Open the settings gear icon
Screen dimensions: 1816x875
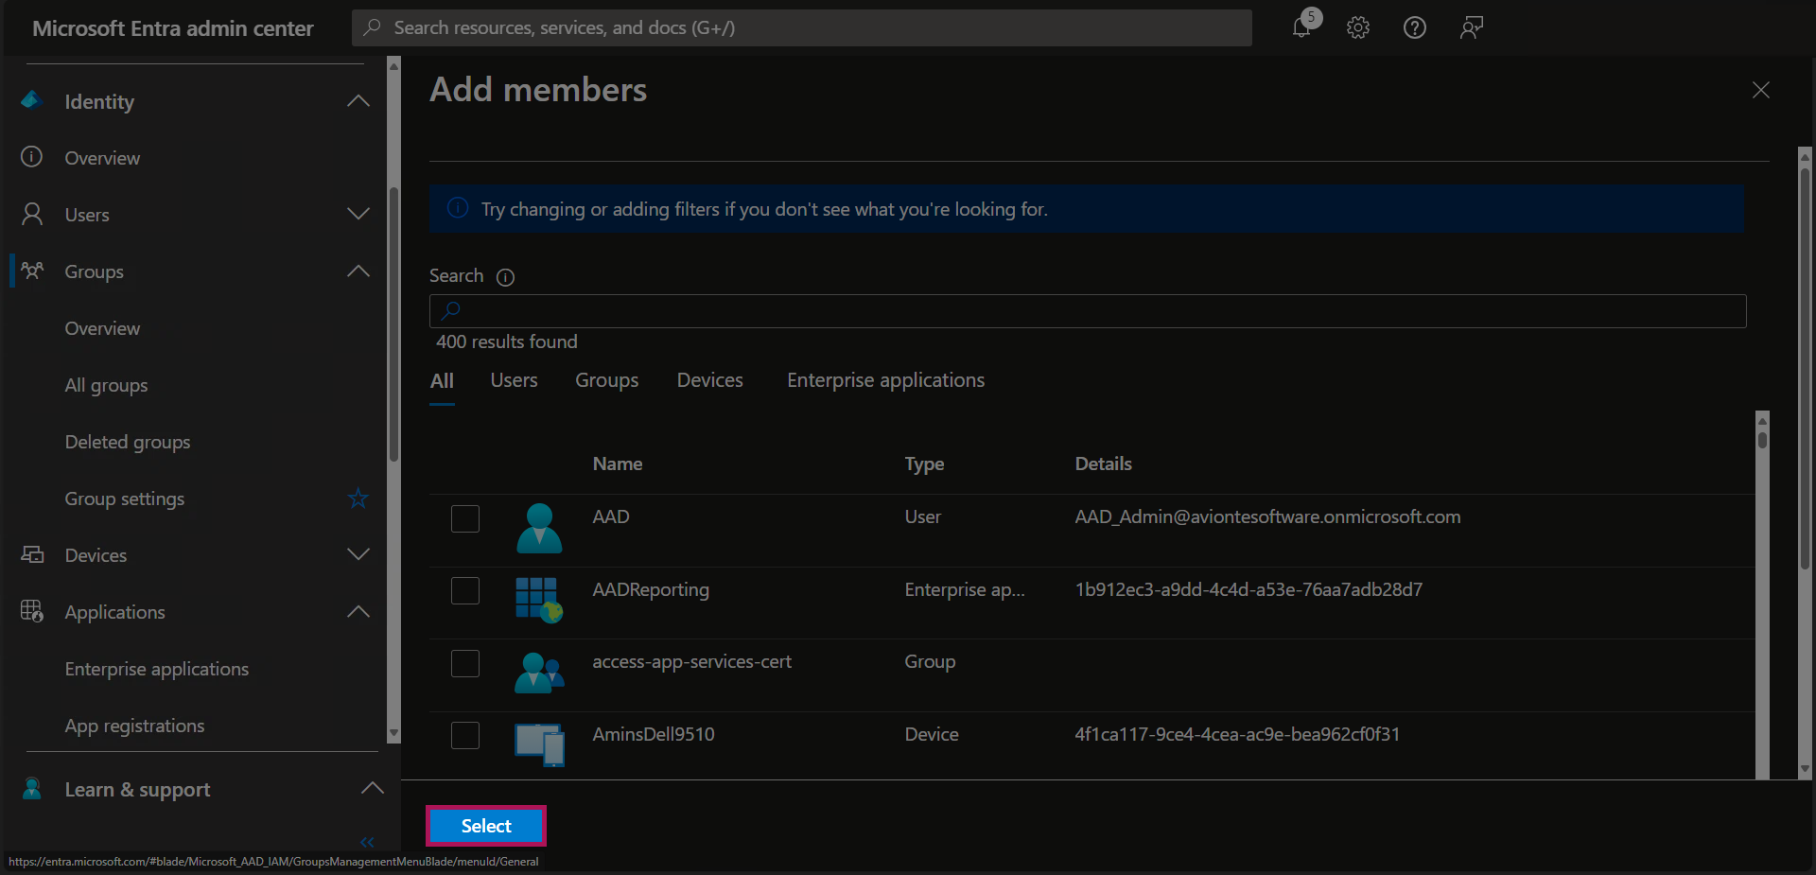click(1358, 27)
